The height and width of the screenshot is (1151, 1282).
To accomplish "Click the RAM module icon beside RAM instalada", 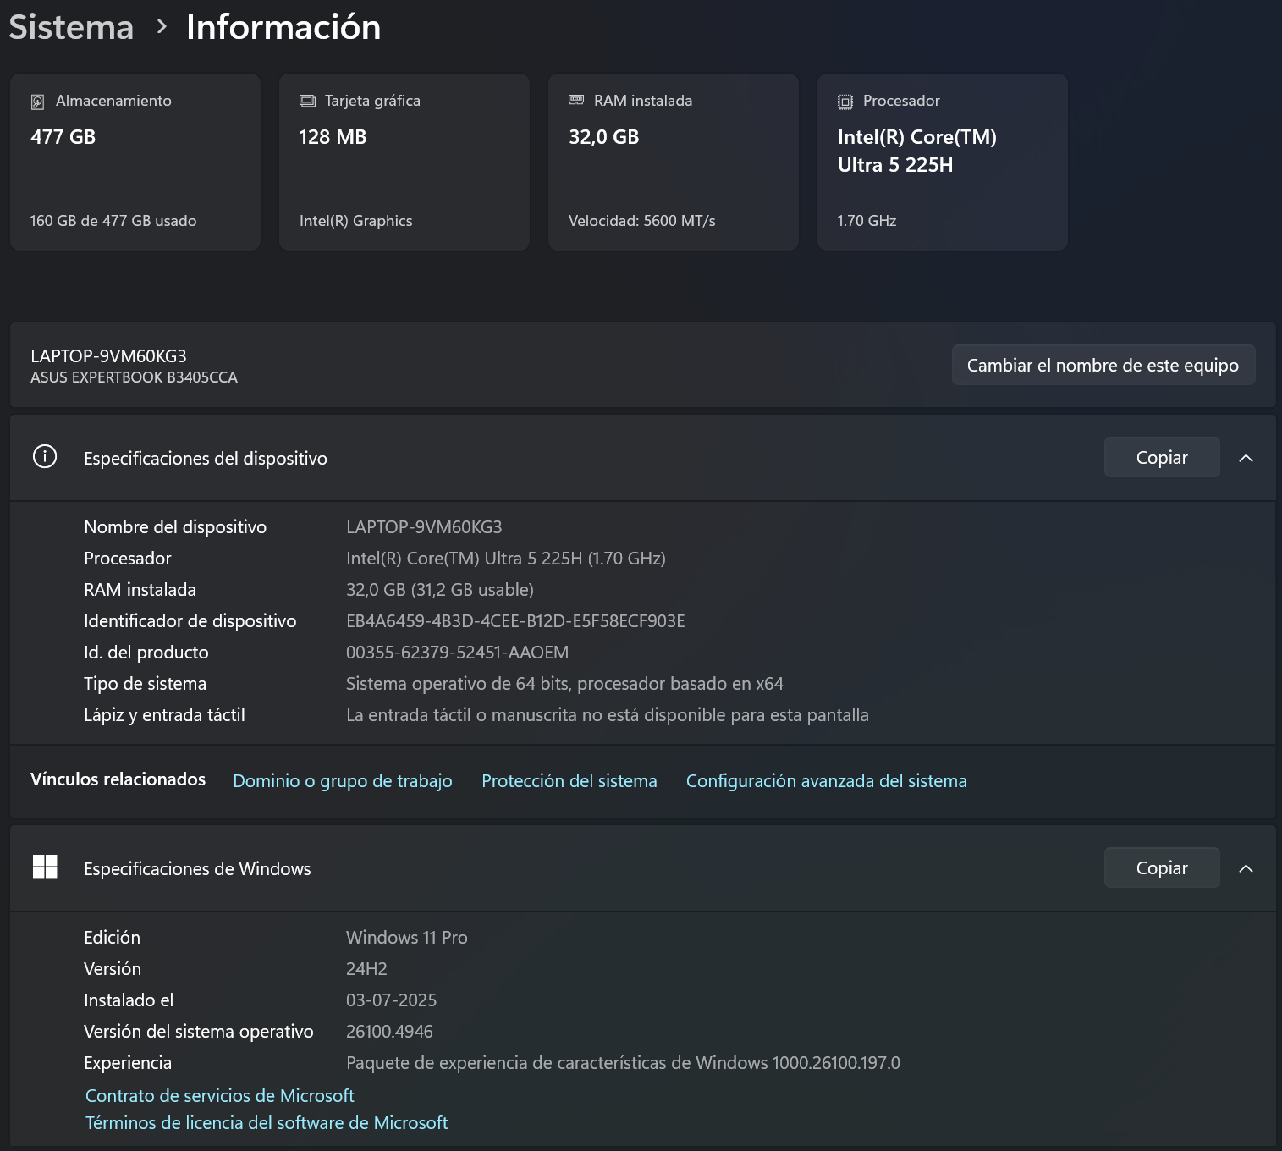I will click(576, 100).
